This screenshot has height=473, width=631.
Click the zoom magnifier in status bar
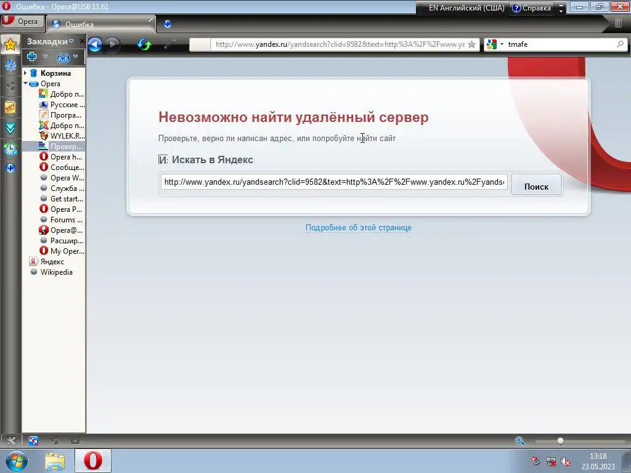(x=520, y=441)
